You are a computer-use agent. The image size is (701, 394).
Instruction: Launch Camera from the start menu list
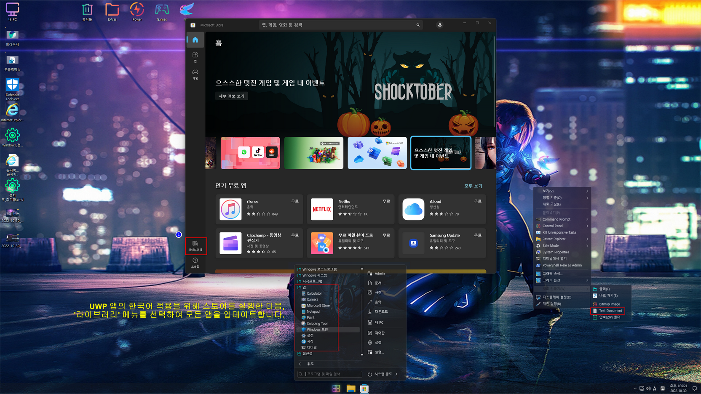tap(312, 299)
